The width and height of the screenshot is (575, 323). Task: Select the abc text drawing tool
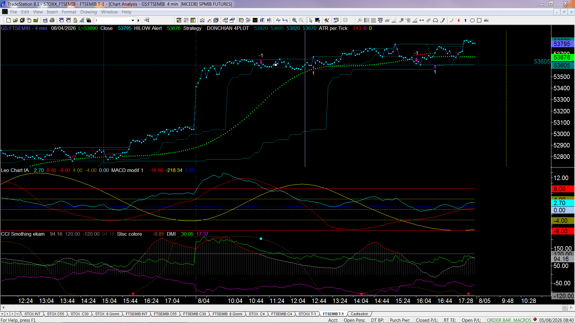(486, 20)
